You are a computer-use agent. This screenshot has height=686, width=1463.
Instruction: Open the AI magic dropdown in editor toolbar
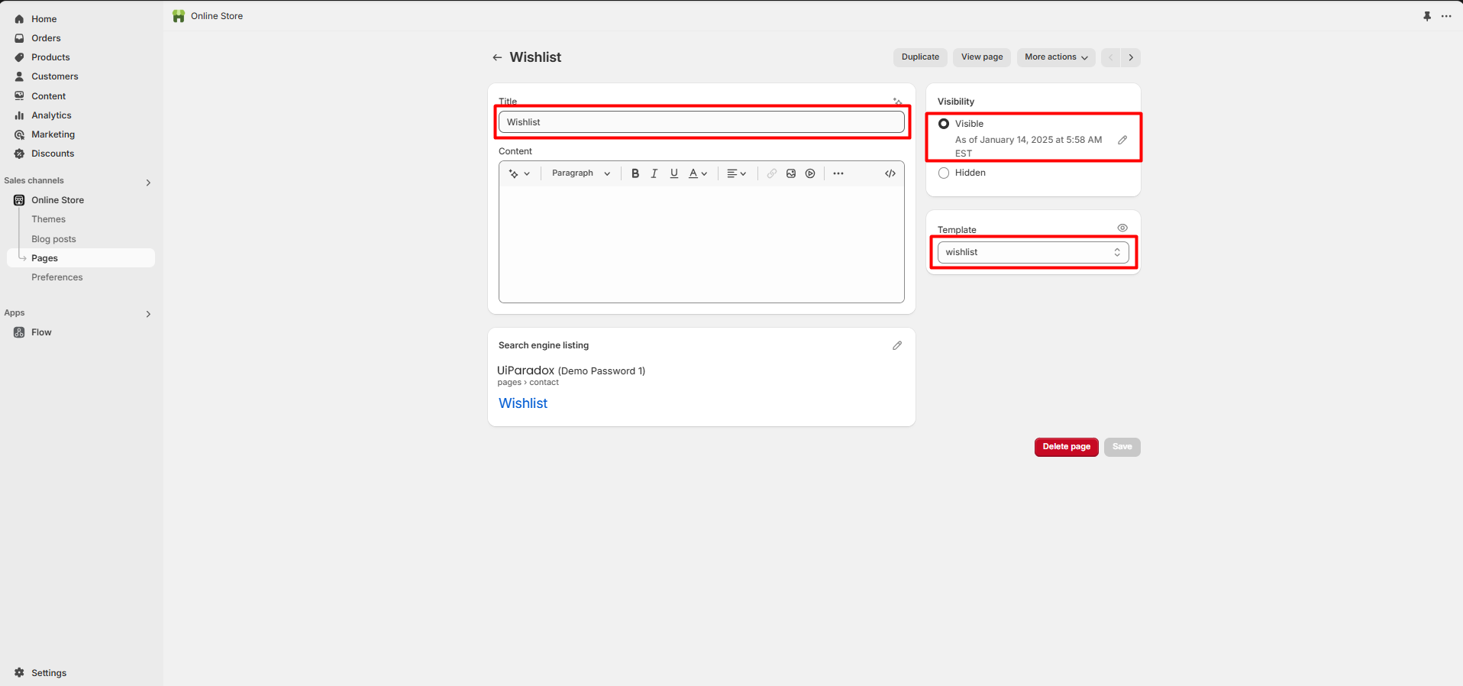(x=519, y=173)
